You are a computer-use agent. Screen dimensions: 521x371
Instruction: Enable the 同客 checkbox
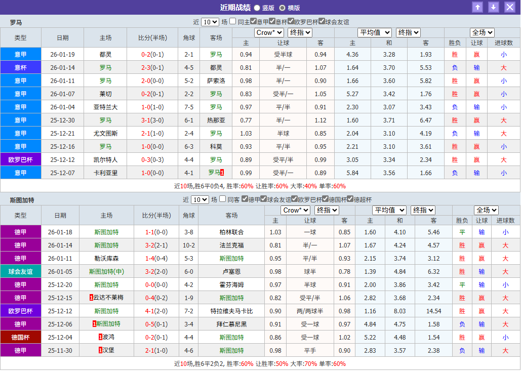pos(223,199)
